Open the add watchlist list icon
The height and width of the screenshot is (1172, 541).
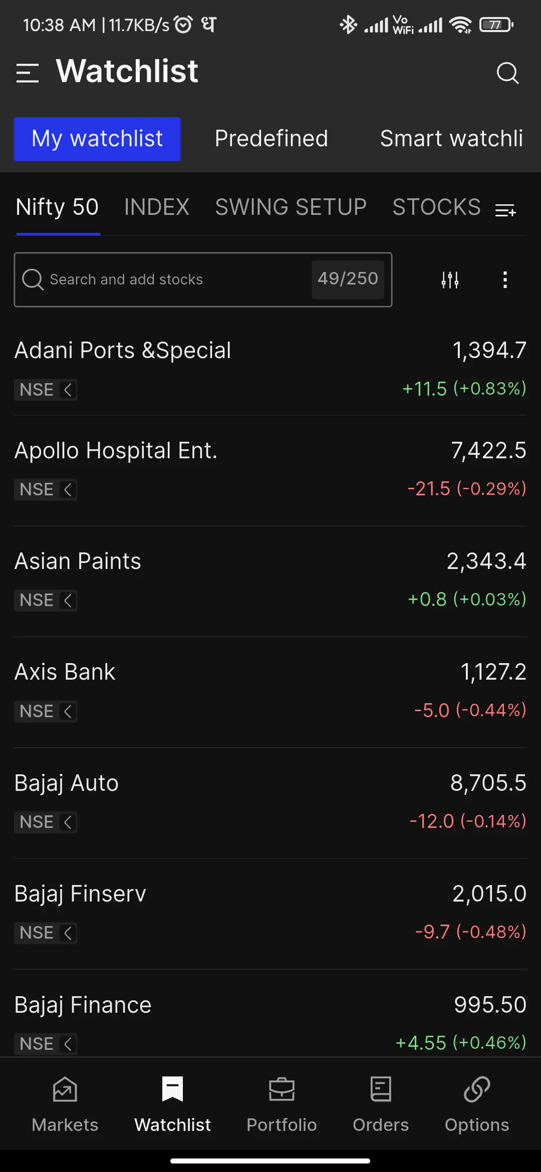point(505,210)
